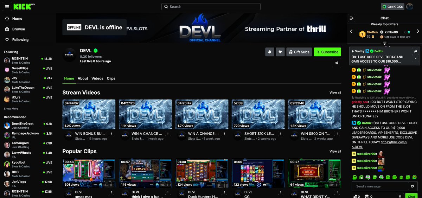Click the share icon below the Subscribe button
This screenshot has width=422, height=198.
point(337,63)
